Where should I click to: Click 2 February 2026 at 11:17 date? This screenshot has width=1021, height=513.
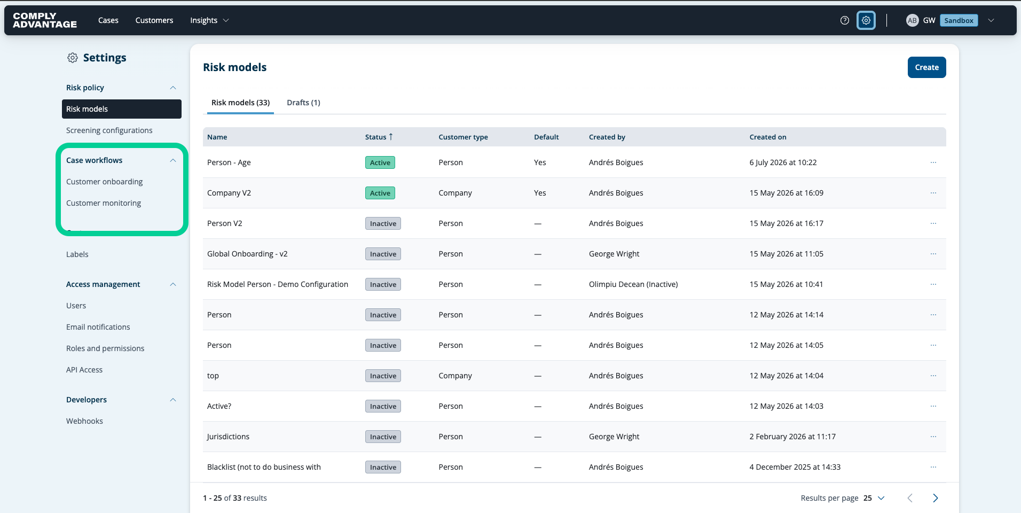(792, 437)
